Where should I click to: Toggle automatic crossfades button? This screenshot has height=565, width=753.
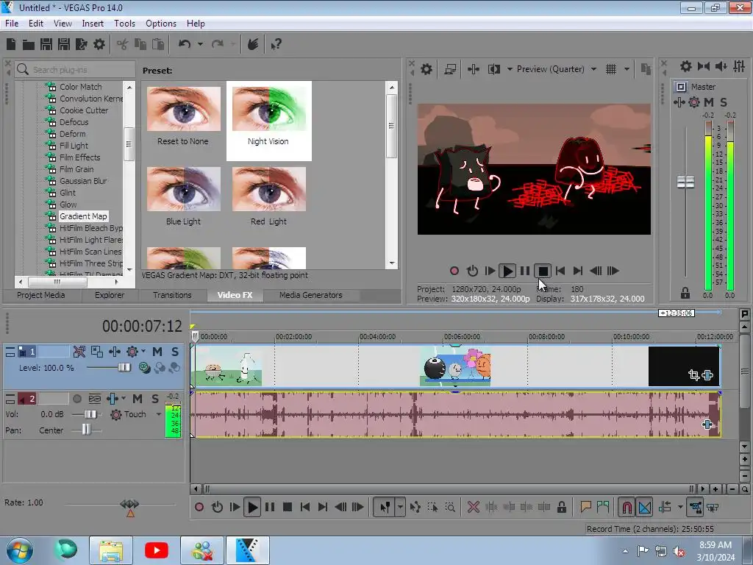point(644,507)
